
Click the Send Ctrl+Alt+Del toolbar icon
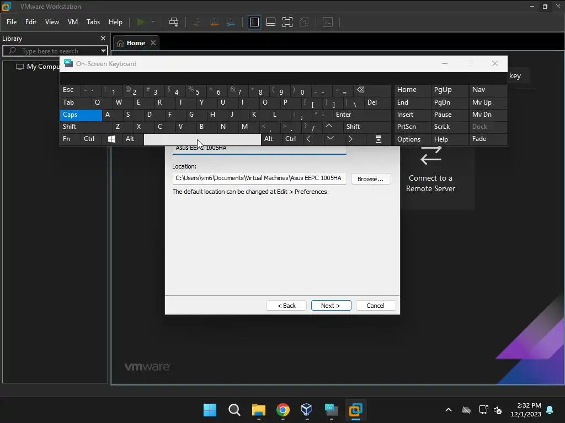pos(174,22)
